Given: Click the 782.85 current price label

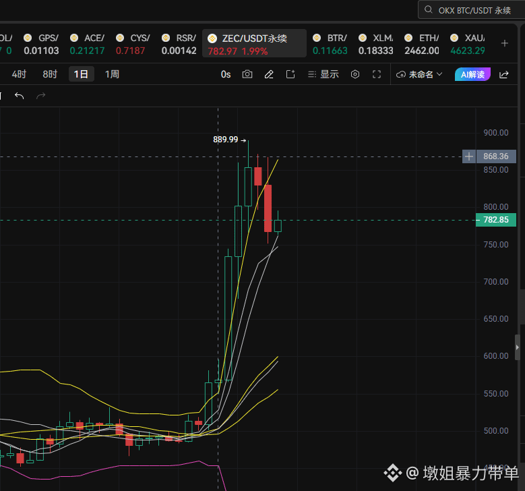Looking at the screenshot, I should point(496,220).
